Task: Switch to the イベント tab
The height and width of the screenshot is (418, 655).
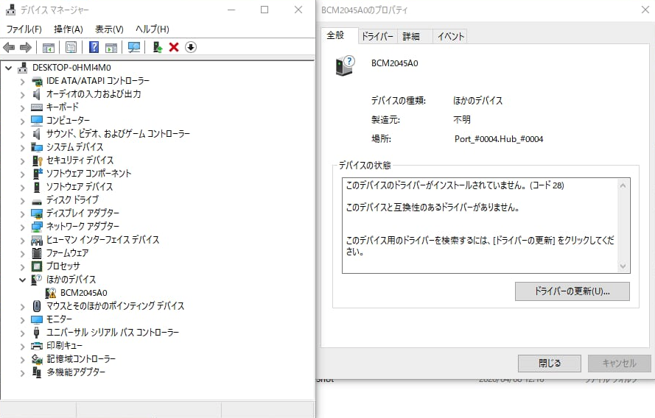Action: pos(450,36)
